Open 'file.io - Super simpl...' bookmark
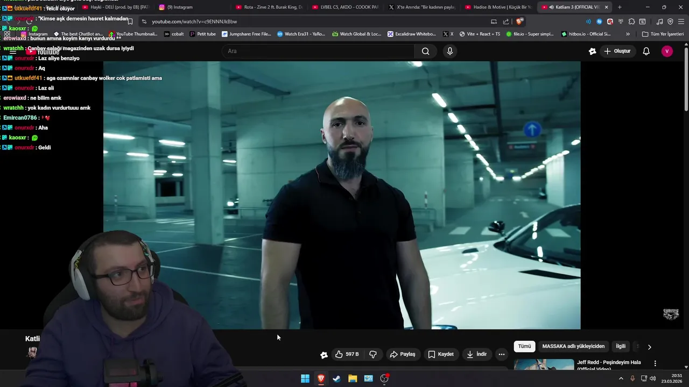This screenshot has height=387, width=689. pyautogui.click(x=529, y=34)
